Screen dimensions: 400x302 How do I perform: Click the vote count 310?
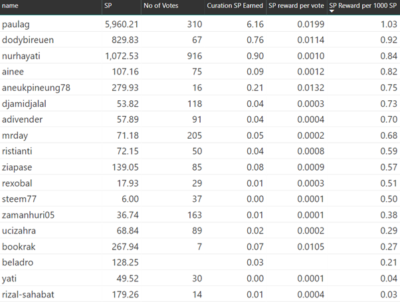[x=195, y=25]
